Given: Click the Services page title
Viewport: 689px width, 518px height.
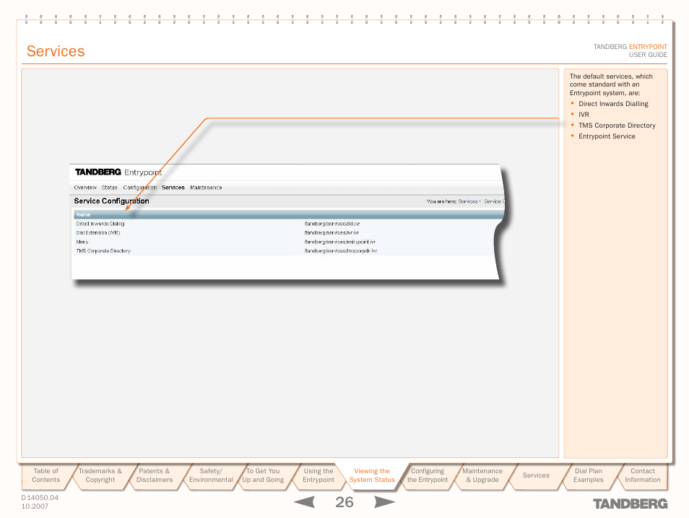Looking at the screenshot, I should pos(56,51).
